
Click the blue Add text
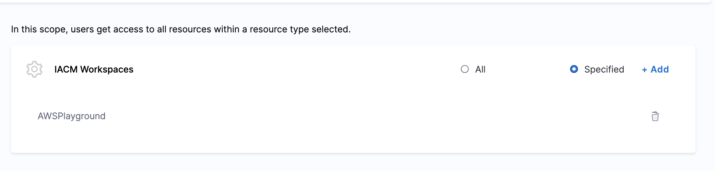(x=660, y=69)
